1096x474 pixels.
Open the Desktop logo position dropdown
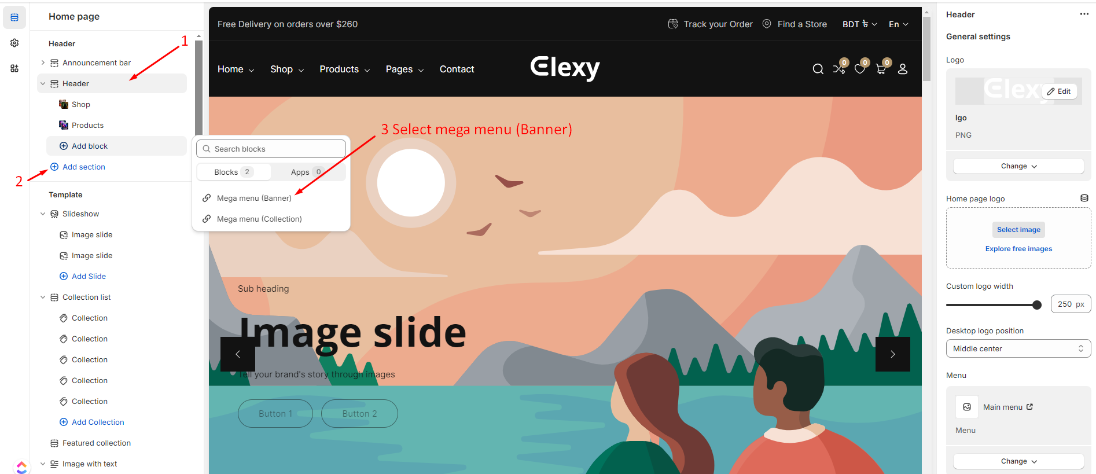(1018, 348)
